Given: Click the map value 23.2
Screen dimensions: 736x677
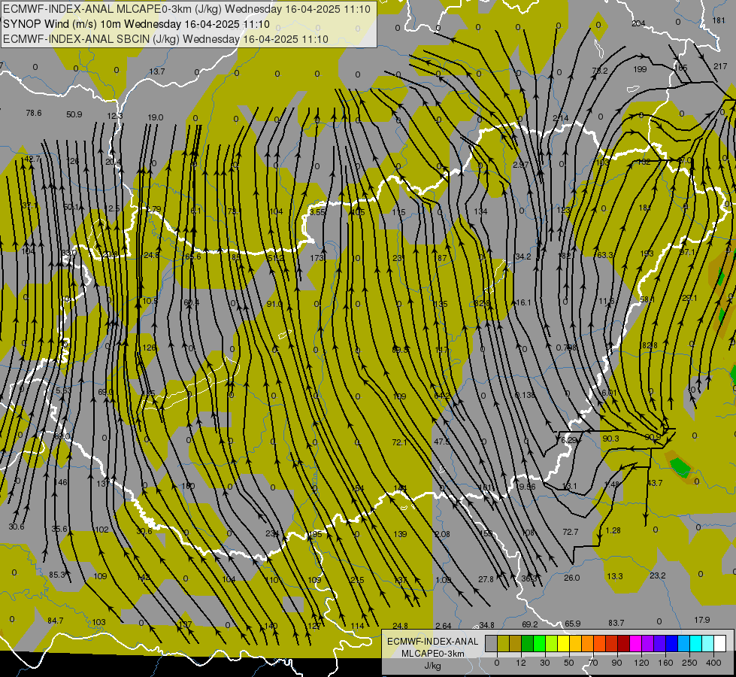Looking at the screenshot, I should tap(658, 575).
